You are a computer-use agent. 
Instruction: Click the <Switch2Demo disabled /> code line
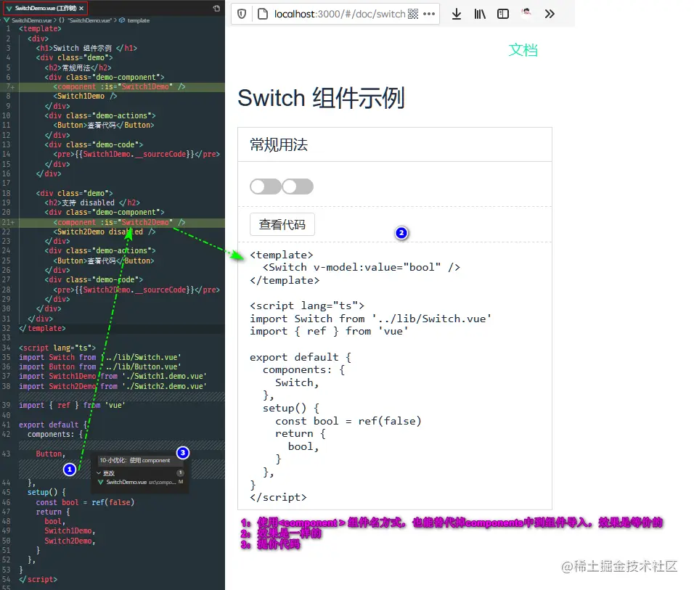pos(105,232)
